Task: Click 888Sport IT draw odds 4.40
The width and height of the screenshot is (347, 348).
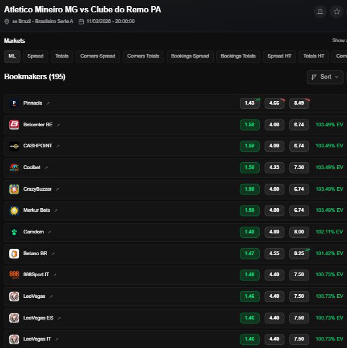Action: coord(275,275)
